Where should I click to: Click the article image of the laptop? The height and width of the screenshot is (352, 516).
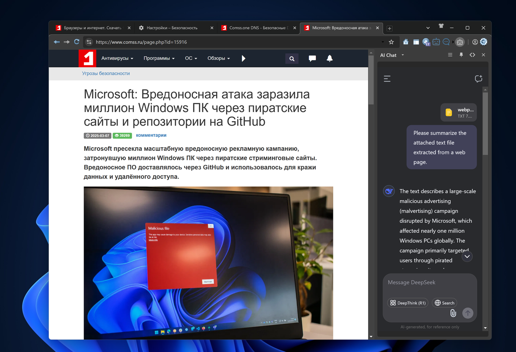208,263
